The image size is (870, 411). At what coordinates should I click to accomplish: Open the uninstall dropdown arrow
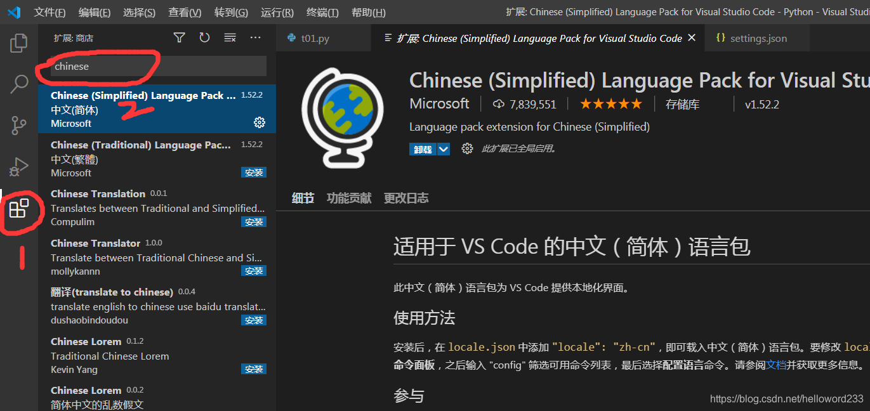tap(444, 149)
